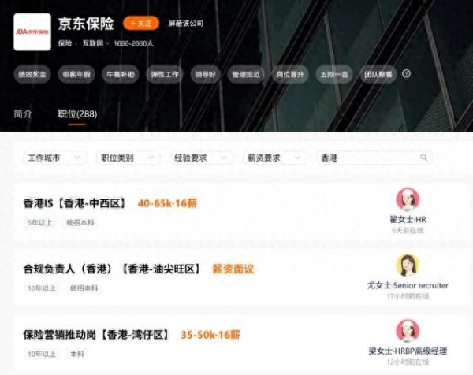Open 梁女士 HRBP manager avatar
This screenshot has height=375, width=473.
(x=408, y=331)
